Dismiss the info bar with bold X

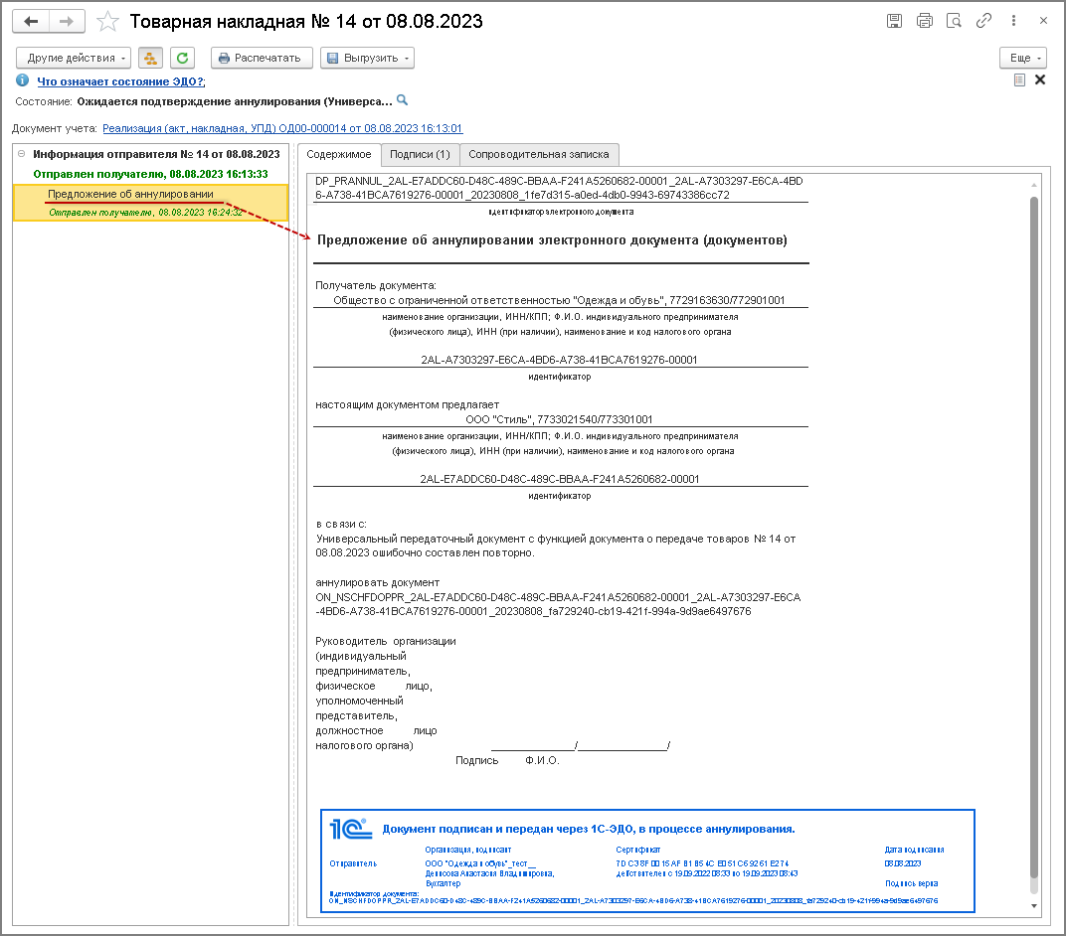(x=1040, y=80)
